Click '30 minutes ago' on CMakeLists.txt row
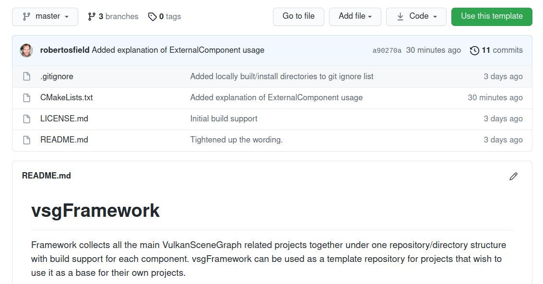The height and width of the screenshot is (284, 543). coord(495,97)
